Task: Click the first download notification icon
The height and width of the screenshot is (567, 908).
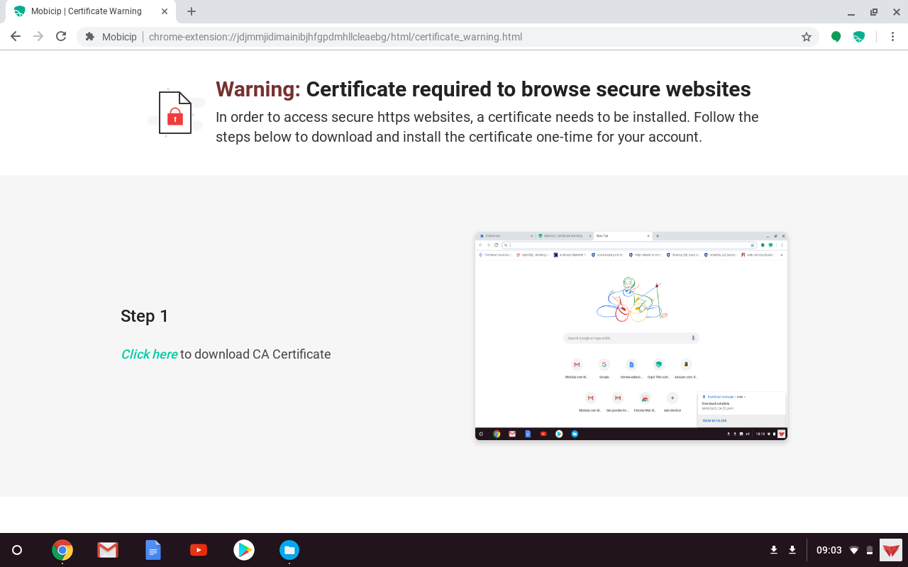Action: 774,550
